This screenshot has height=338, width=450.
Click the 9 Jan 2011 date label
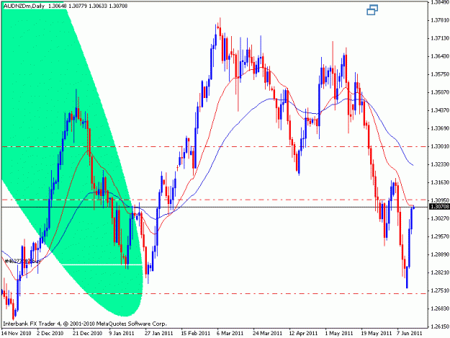coord(122,333)
